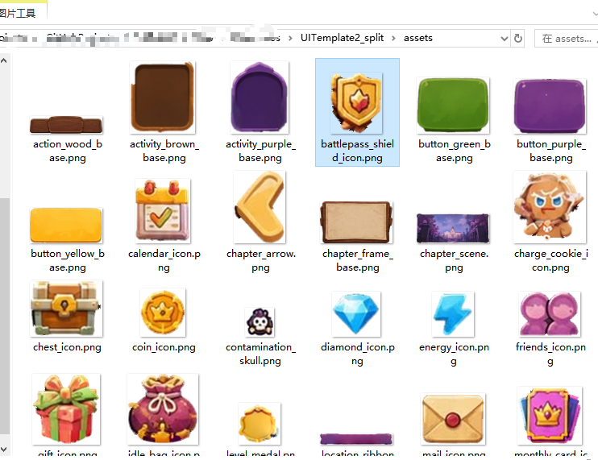Select battlepass_shield_icon.png file icon
The height and width of the screenshot is (460, 598).
(357, 103)
